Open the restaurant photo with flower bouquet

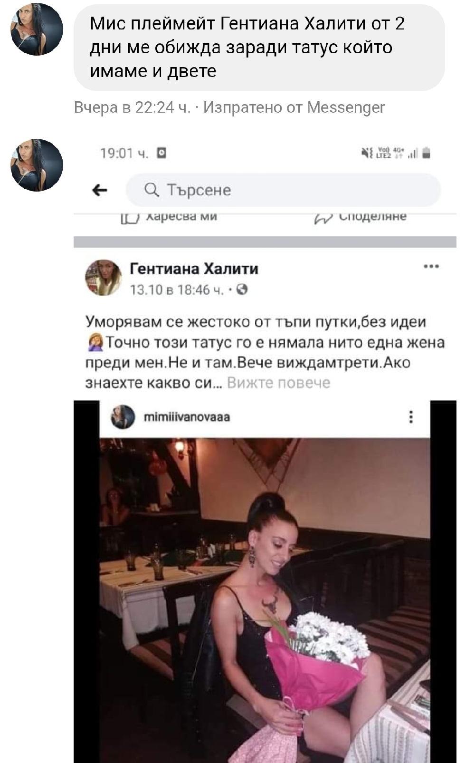[265, 600]
